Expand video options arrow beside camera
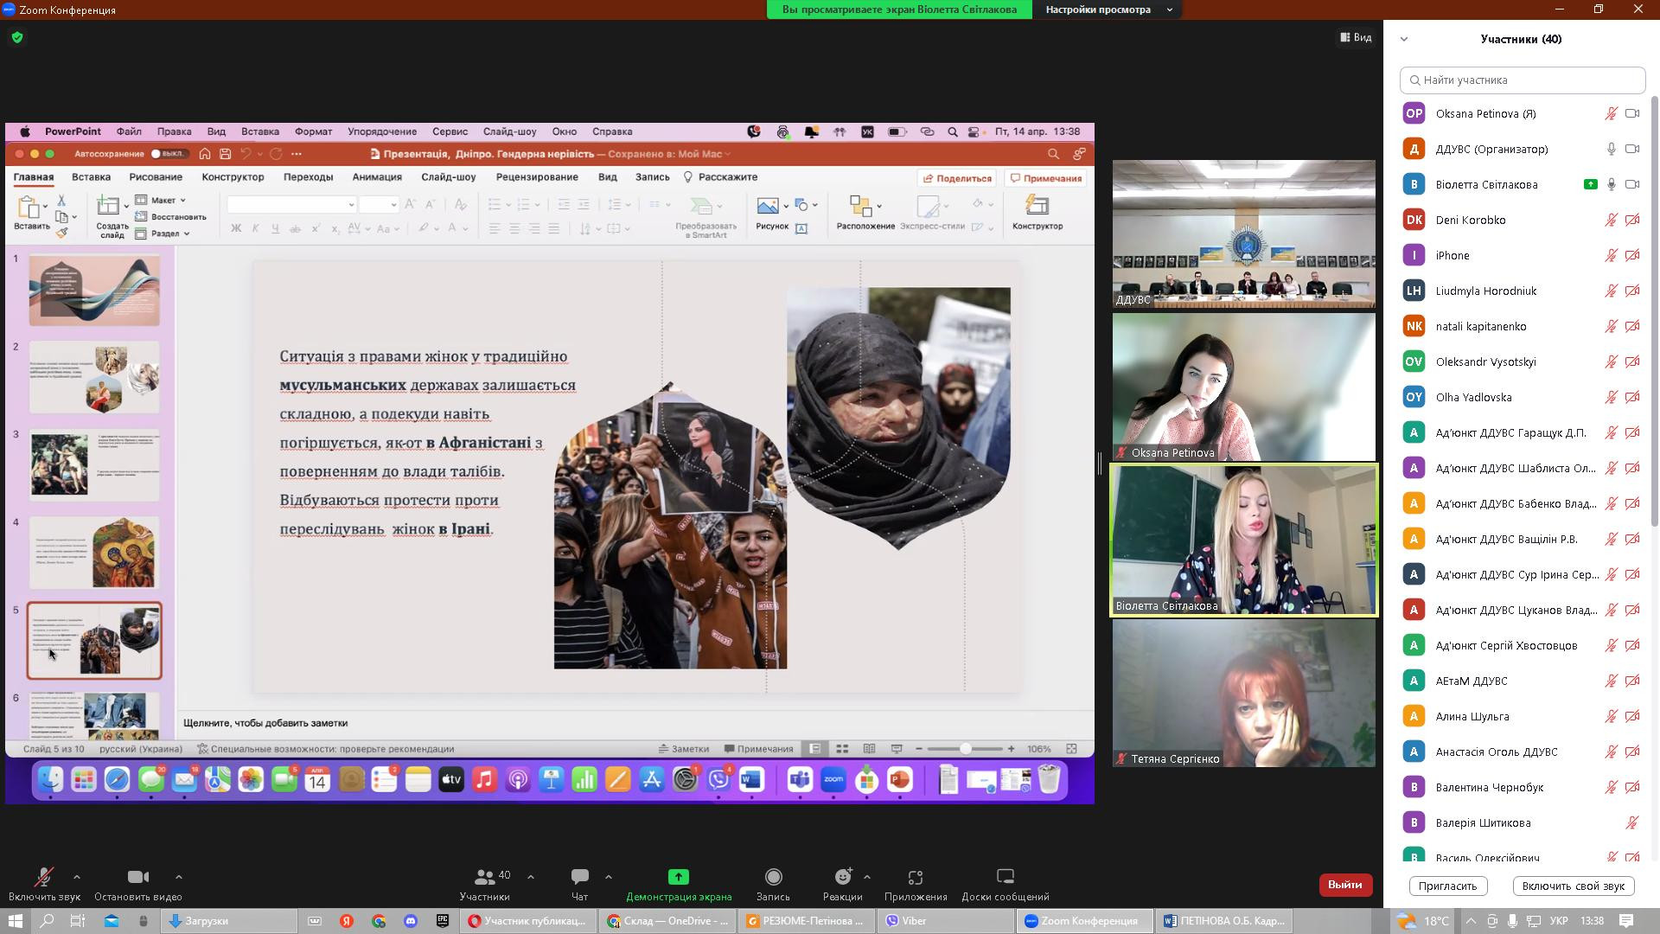1660x934 pixels. tap(179, 877)
